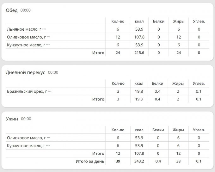Select the Дневной перекус meal heading
Screen dimensions: 215x172
[25, 72]
